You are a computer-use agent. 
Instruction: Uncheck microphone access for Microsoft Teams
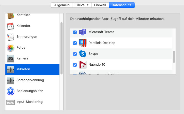tap(75, 32)
